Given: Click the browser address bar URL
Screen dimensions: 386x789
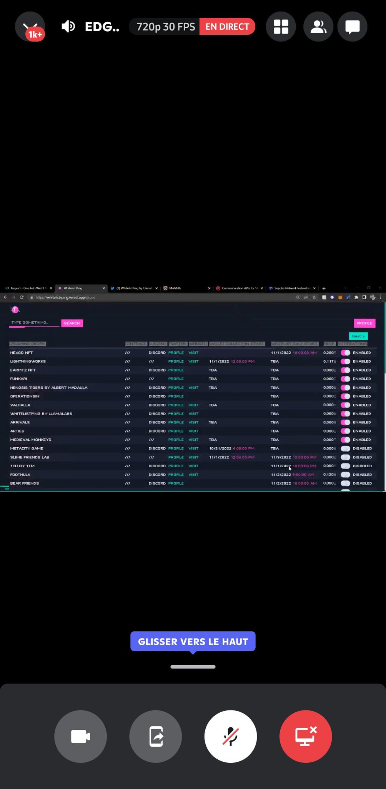Looking at the screenshot, I should coord(65,297).
